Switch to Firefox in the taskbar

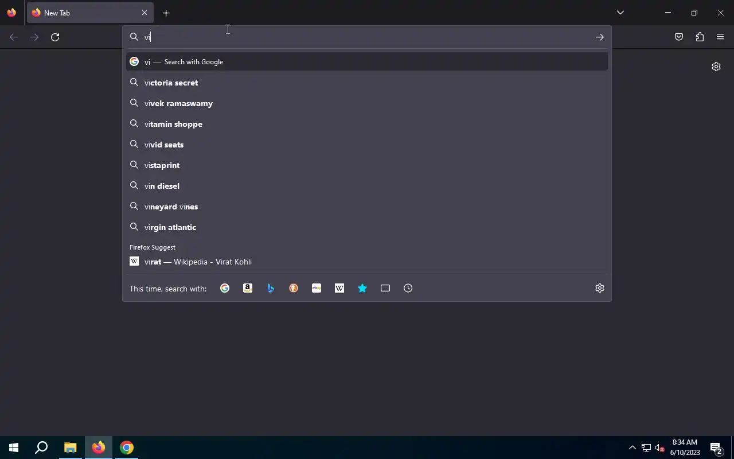99,448
